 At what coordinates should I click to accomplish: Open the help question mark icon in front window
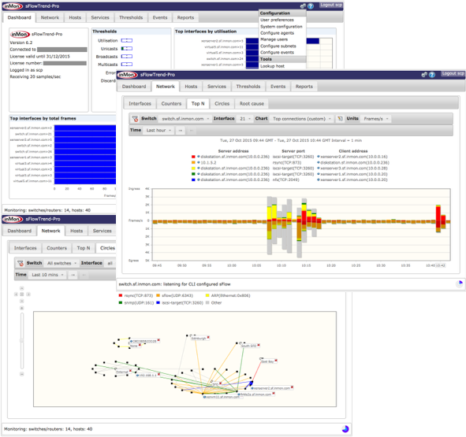(x=432, y=75)
